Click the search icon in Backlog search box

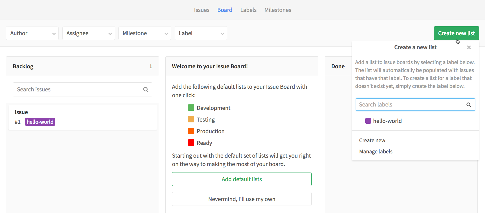(146, 90)
